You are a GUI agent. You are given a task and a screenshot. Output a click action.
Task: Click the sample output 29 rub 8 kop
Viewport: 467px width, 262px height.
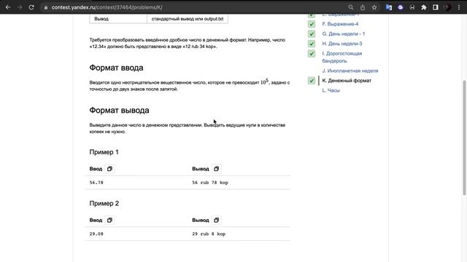pos(209,234)
